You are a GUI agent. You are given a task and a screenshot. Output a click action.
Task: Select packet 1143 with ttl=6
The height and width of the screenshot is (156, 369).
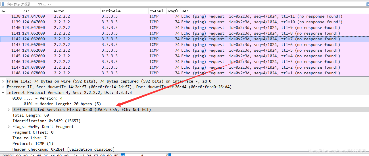tap(185, 45)
